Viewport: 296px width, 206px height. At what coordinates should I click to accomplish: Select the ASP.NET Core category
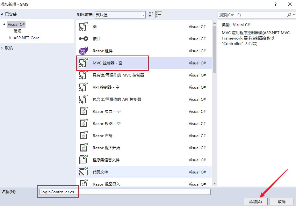27,38
